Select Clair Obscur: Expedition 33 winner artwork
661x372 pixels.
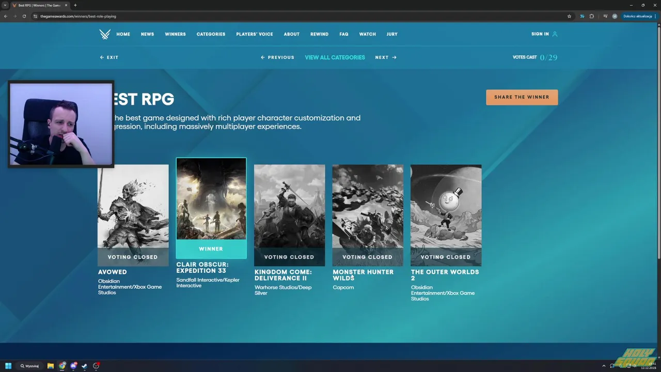click(211, 199)
